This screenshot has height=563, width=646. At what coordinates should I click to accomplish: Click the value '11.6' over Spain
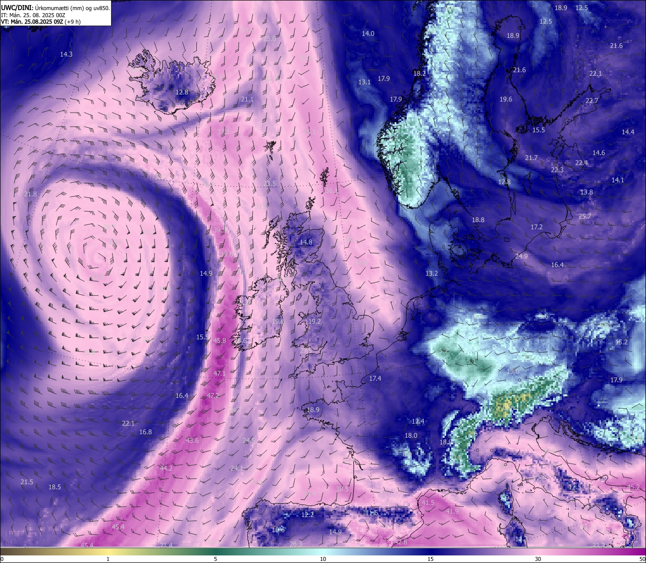click(371, 513)
